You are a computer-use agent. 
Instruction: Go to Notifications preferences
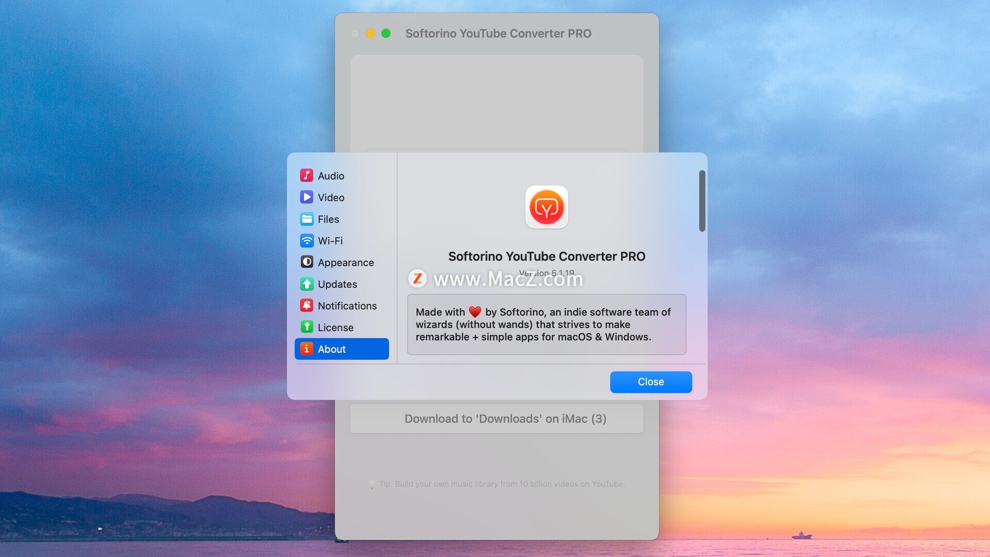(347, 306)
